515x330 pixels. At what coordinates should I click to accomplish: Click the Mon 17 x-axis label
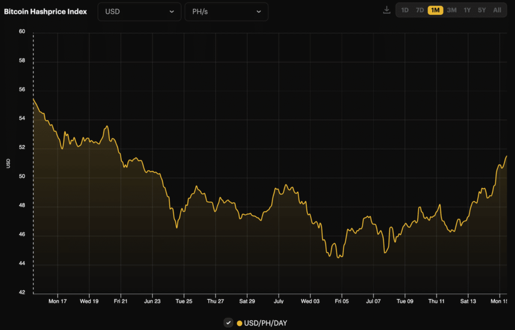(x=57, y=301)
